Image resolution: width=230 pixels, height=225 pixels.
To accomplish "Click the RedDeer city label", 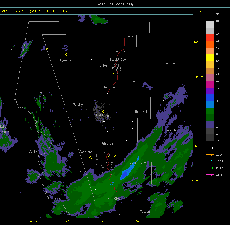I will click(x=118, y=68).
